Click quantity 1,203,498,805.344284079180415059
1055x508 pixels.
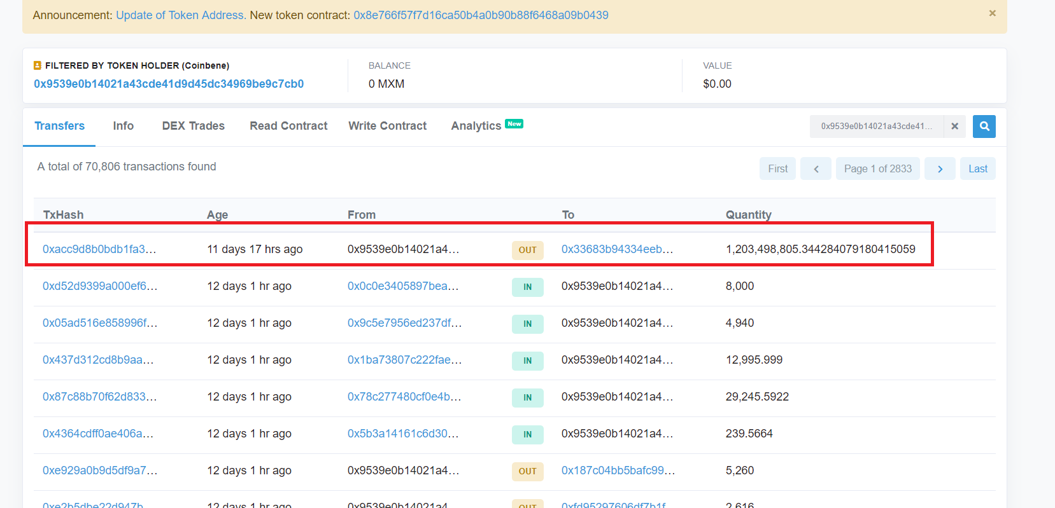[x=821, y=249]
